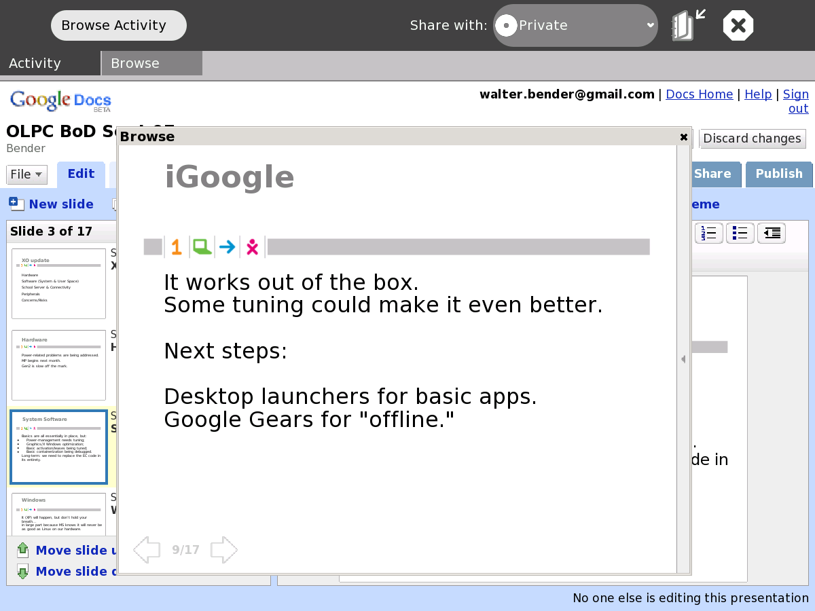Click the small collapse arrow beside popup
This screenshot has width=815, height=611.
click(x=683, y=359)
